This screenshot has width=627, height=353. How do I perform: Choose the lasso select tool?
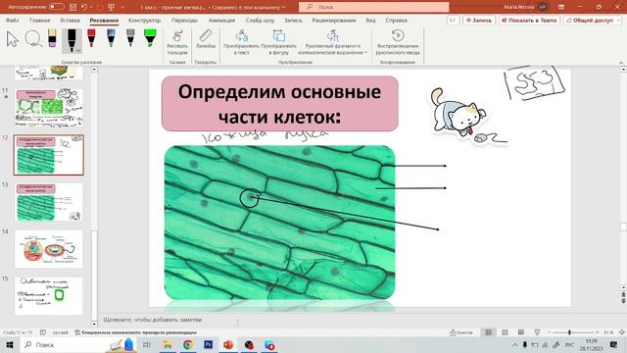(33, 39)
